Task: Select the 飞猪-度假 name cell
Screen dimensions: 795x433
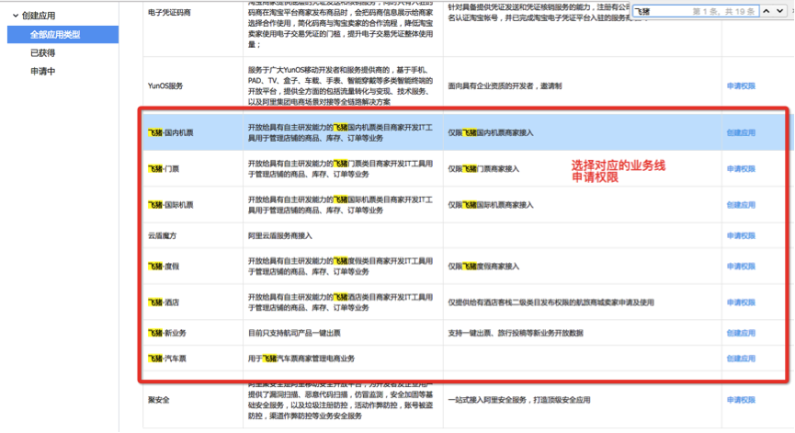Action: coord(164,267)
